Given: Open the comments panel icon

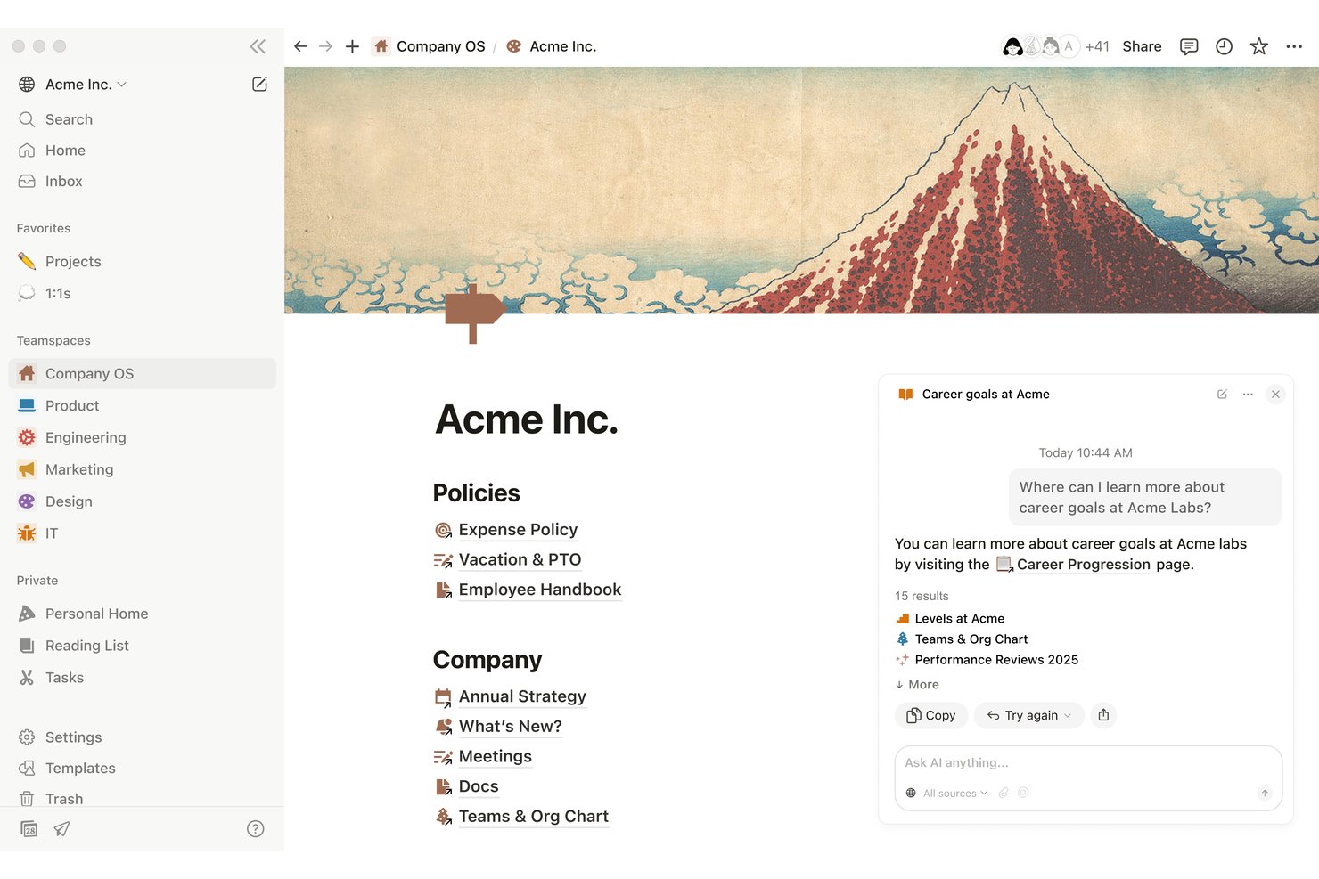Looking at the screenshot, I should [1188, 46].
